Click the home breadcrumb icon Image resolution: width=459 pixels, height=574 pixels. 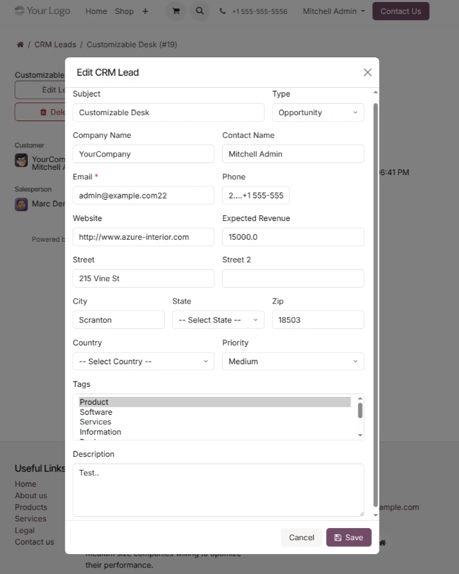[20, 45]
